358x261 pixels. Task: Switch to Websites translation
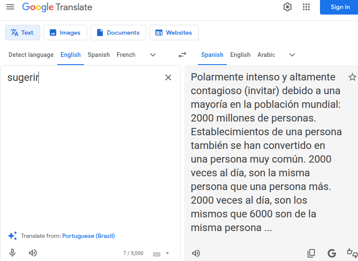pos(174,33)
